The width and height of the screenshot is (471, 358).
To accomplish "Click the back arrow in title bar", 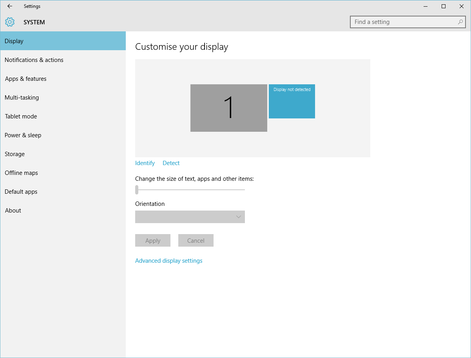I will (x=10, y=6).
